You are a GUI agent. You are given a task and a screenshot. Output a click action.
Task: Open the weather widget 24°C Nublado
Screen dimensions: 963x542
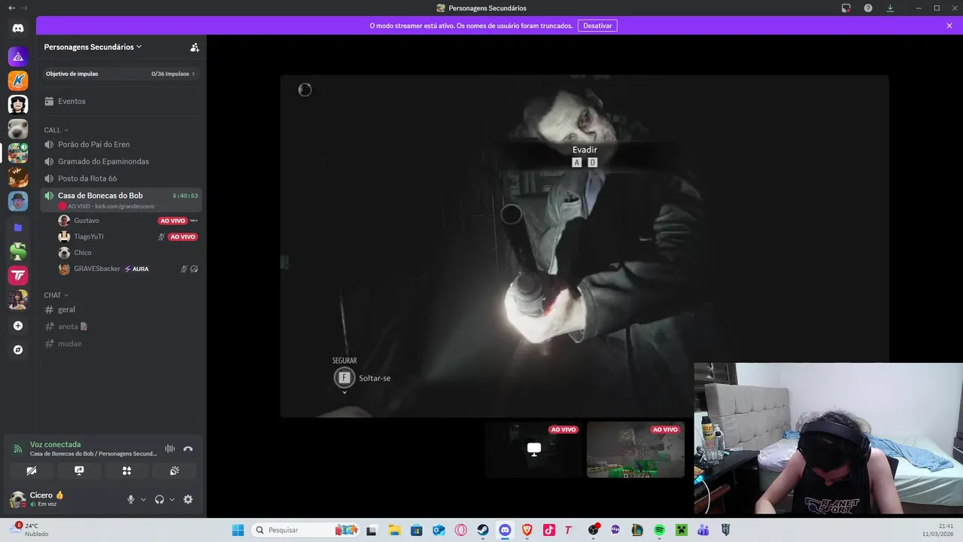click(30, 530)
